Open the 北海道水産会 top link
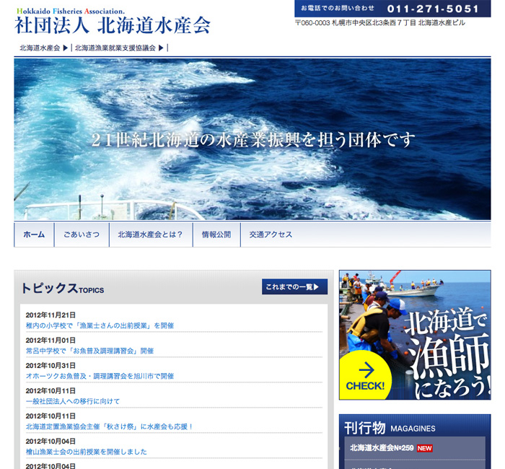Image resolution: width=505 pixels, height=469 pixels. point(40,48)
